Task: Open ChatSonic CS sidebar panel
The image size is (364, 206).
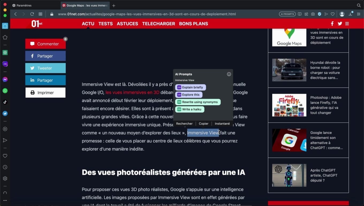Action: 5,64
